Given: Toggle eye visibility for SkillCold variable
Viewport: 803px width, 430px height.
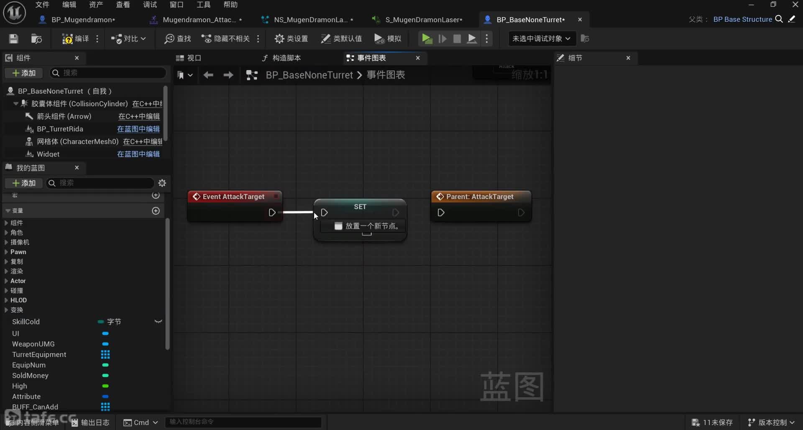Looking at the screenshot, I should pos(158,322).
